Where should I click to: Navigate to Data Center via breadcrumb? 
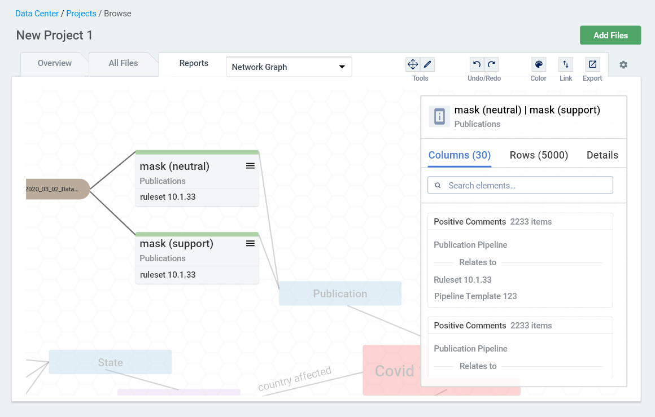(37, 13)
